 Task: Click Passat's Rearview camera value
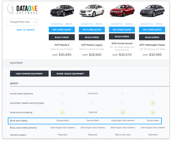[153, 135]
